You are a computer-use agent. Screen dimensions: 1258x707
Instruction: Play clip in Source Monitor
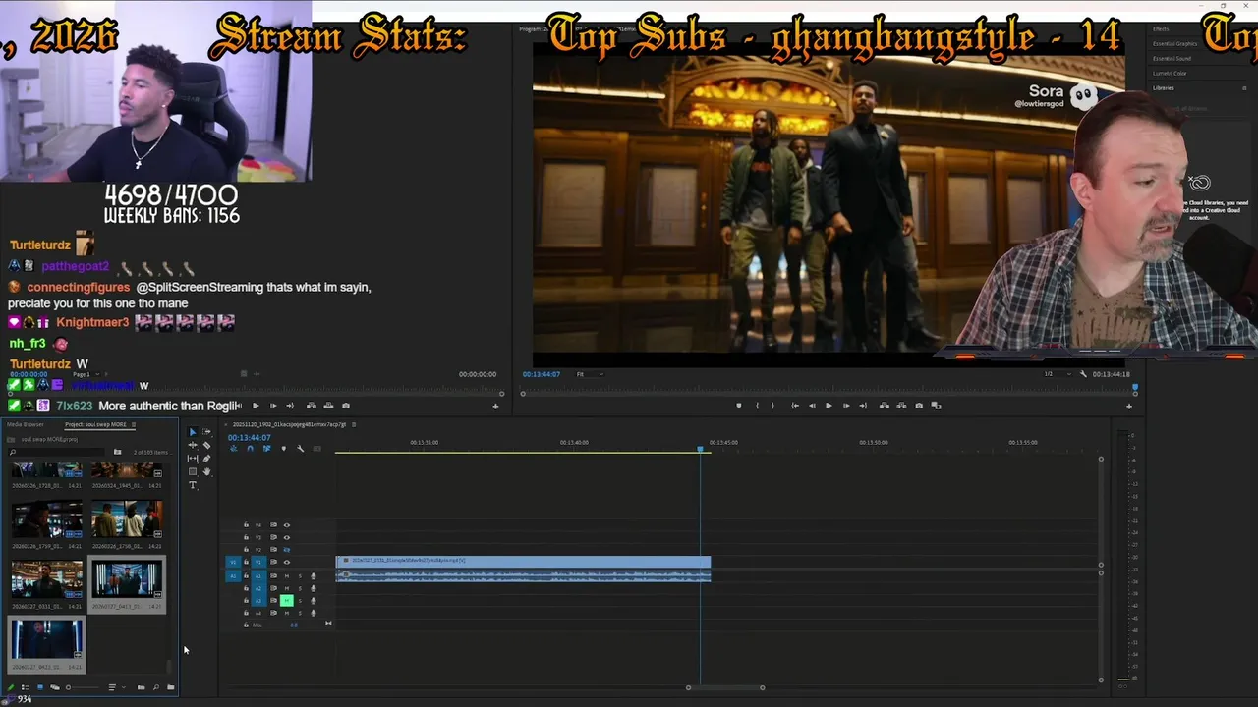pos(256,406)
